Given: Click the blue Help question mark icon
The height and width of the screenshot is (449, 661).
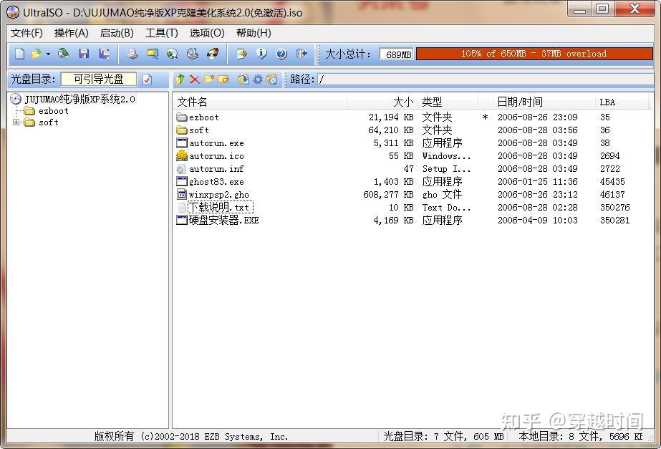Looking at the screenshot, I should [x=281, y=54].
